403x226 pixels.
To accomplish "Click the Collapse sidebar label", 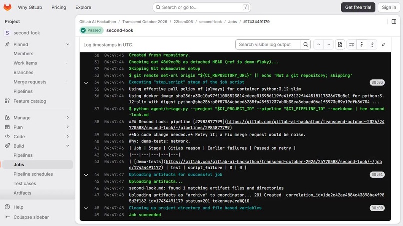I will tap(31, 217).
